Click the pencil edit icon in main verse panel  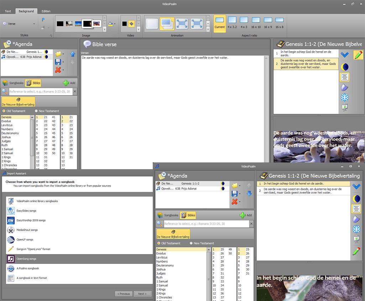pyautogui.click(x=358, y=55)
